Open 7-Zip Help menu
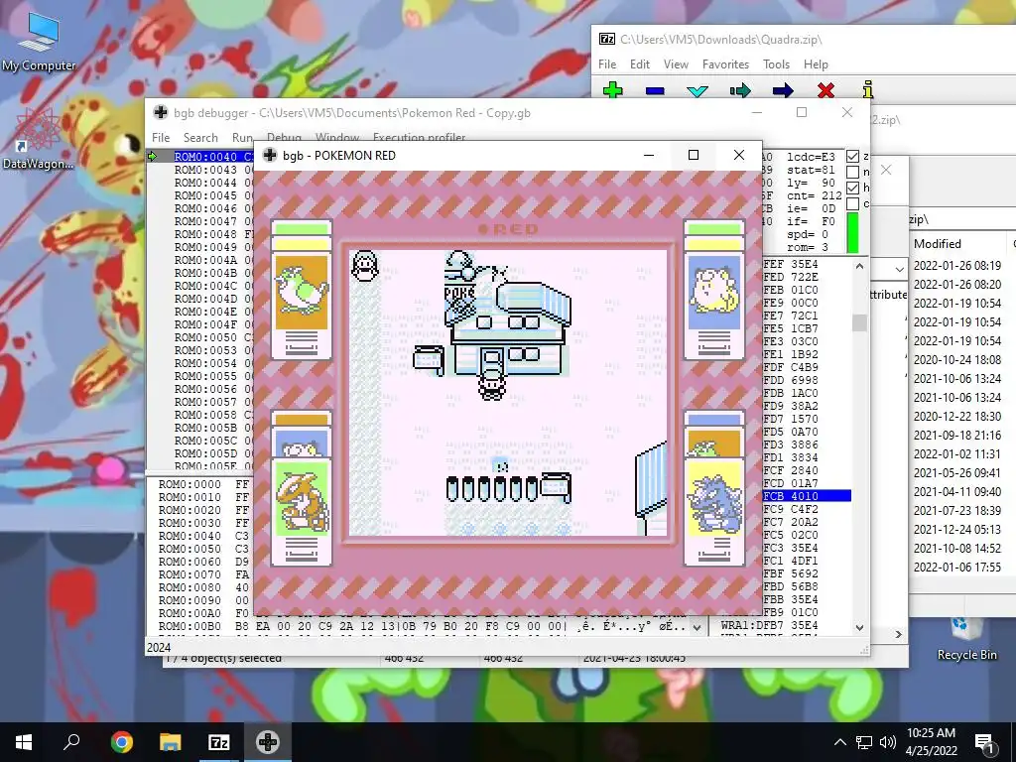1016x762 pixels. 816,64
